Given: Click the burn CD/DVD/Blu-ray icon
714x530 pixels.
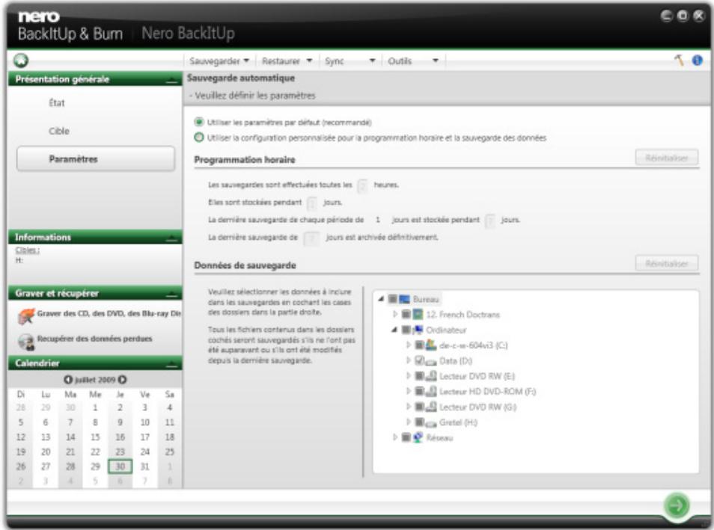Looking at the screenshot, I should pyautogui.click(x=26, y=315).
